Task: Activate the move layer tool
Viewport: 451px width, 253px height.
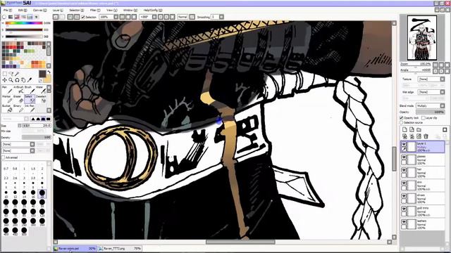Action: (x=5, y=80)
